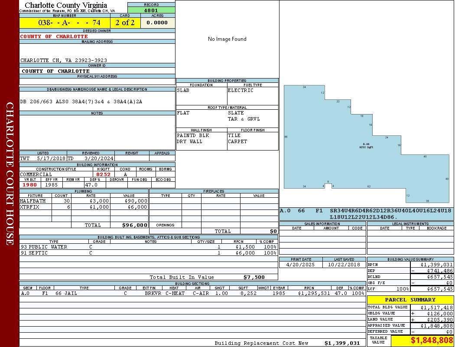Click the HALFBATH fixture row

click(x=84, y=201)
